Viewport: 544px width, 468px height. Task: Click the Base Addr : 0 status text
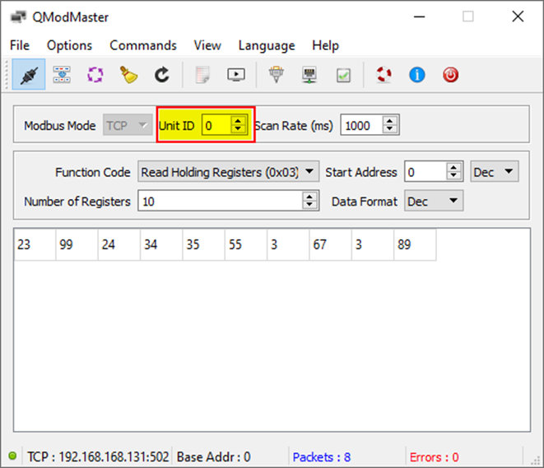(x=214, y=457)
